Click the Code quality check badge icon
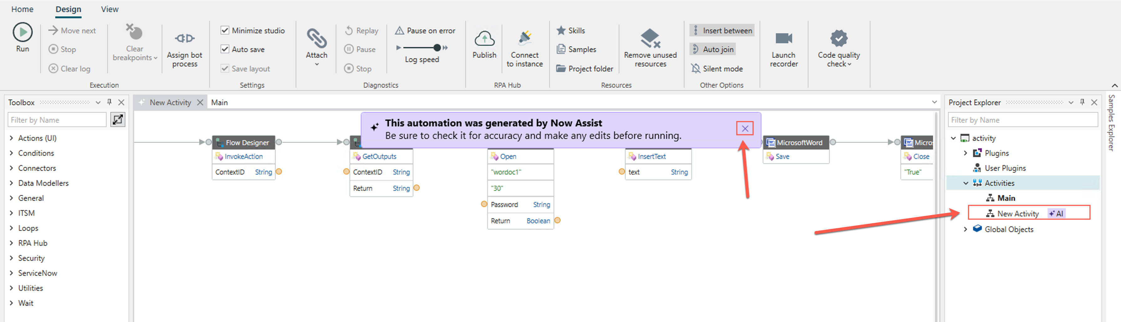This screenshot has width=1121, height=322. point(839,38)
